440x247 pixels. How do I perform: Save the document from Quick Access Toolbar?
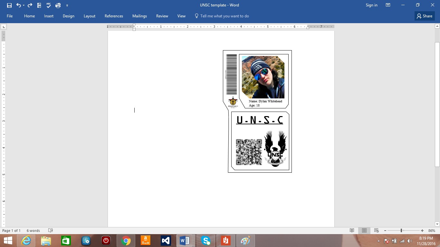9,5
